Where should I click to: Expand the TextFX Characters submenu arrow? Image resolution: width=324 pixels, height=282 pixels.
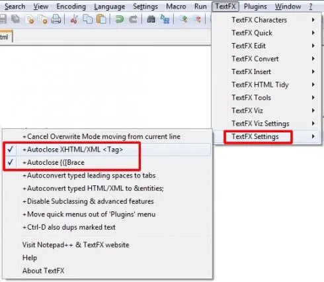313,20
